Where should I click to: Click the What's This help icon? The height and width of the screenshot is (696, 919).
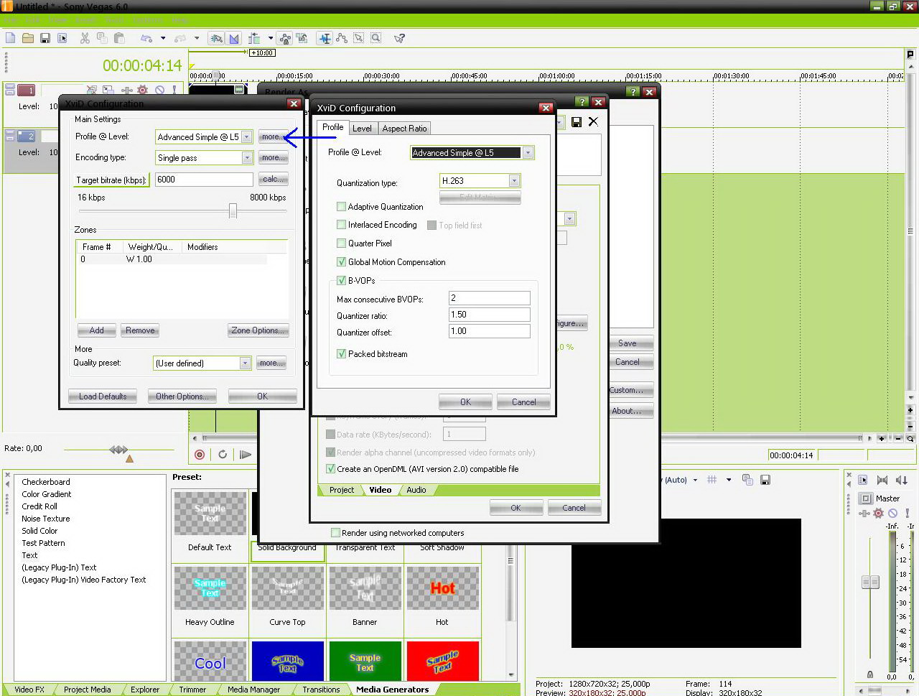[400, 38]
